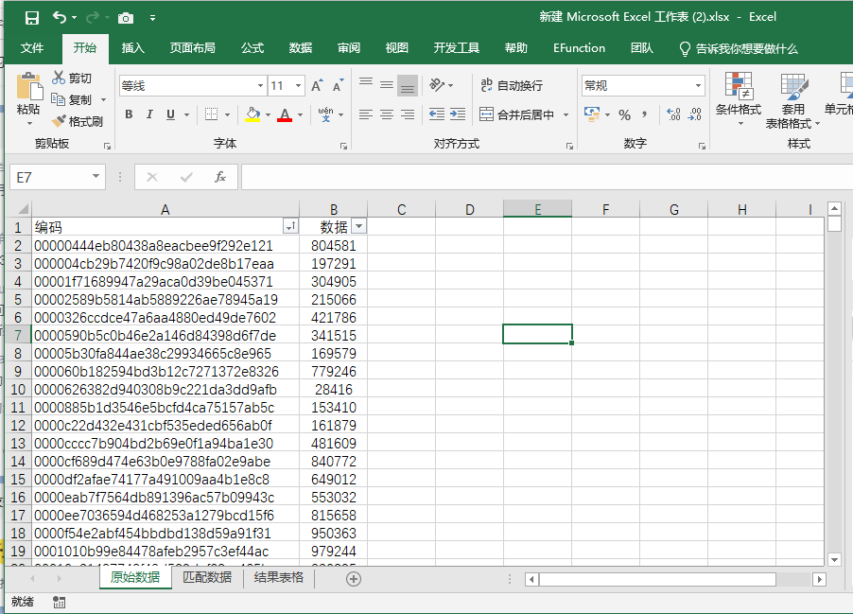Copy the selection using 复制
Screen dimensions: 853x614
tap(72, 99)
